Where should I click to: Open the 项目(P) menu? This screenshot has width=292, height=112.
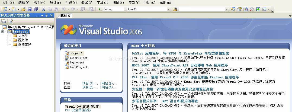[55, 3]
